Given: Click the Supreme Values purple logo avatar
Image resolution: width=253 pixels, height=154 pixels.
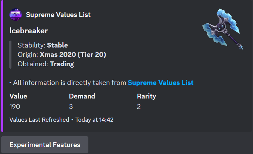Looking at the screenshot, I should pyautogui.click(x=16, y=15).
